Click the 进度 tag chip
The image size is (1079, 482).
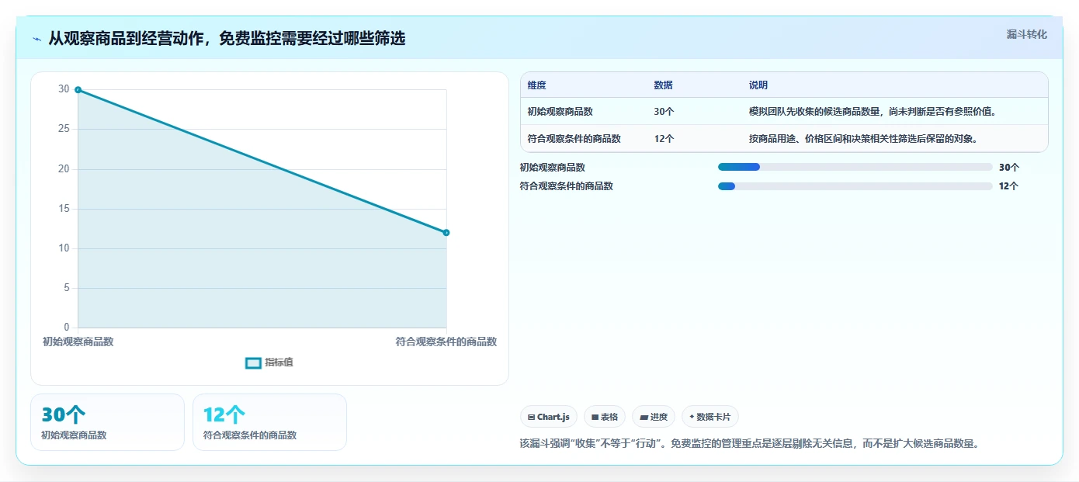(654, 417)
